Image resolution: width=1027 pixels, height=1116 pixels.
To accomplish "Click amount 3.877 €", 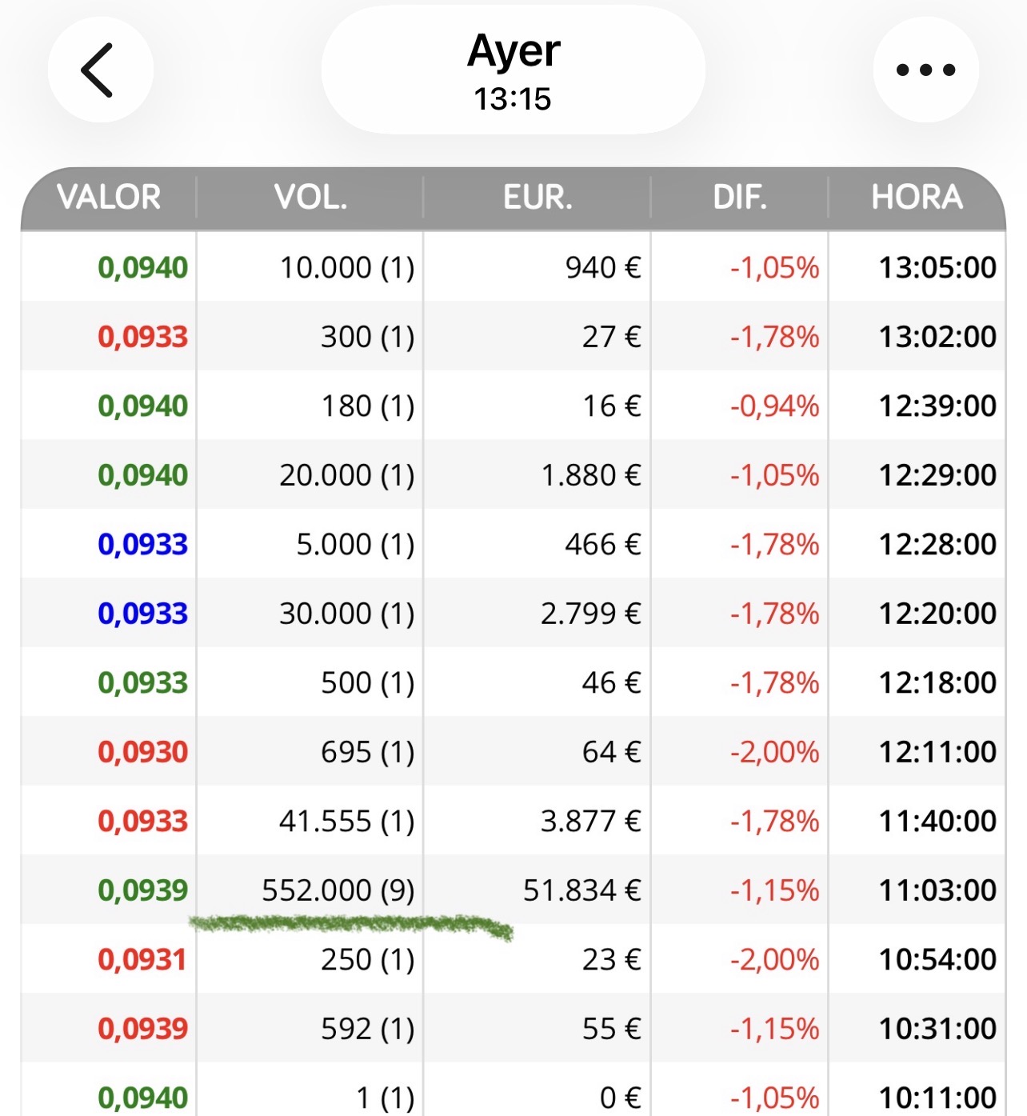I will (x=591, y=821).
